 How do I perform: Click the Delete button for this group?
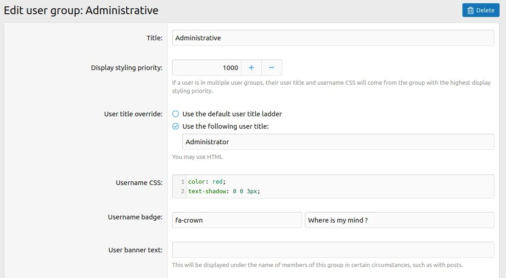click(481, 10)
